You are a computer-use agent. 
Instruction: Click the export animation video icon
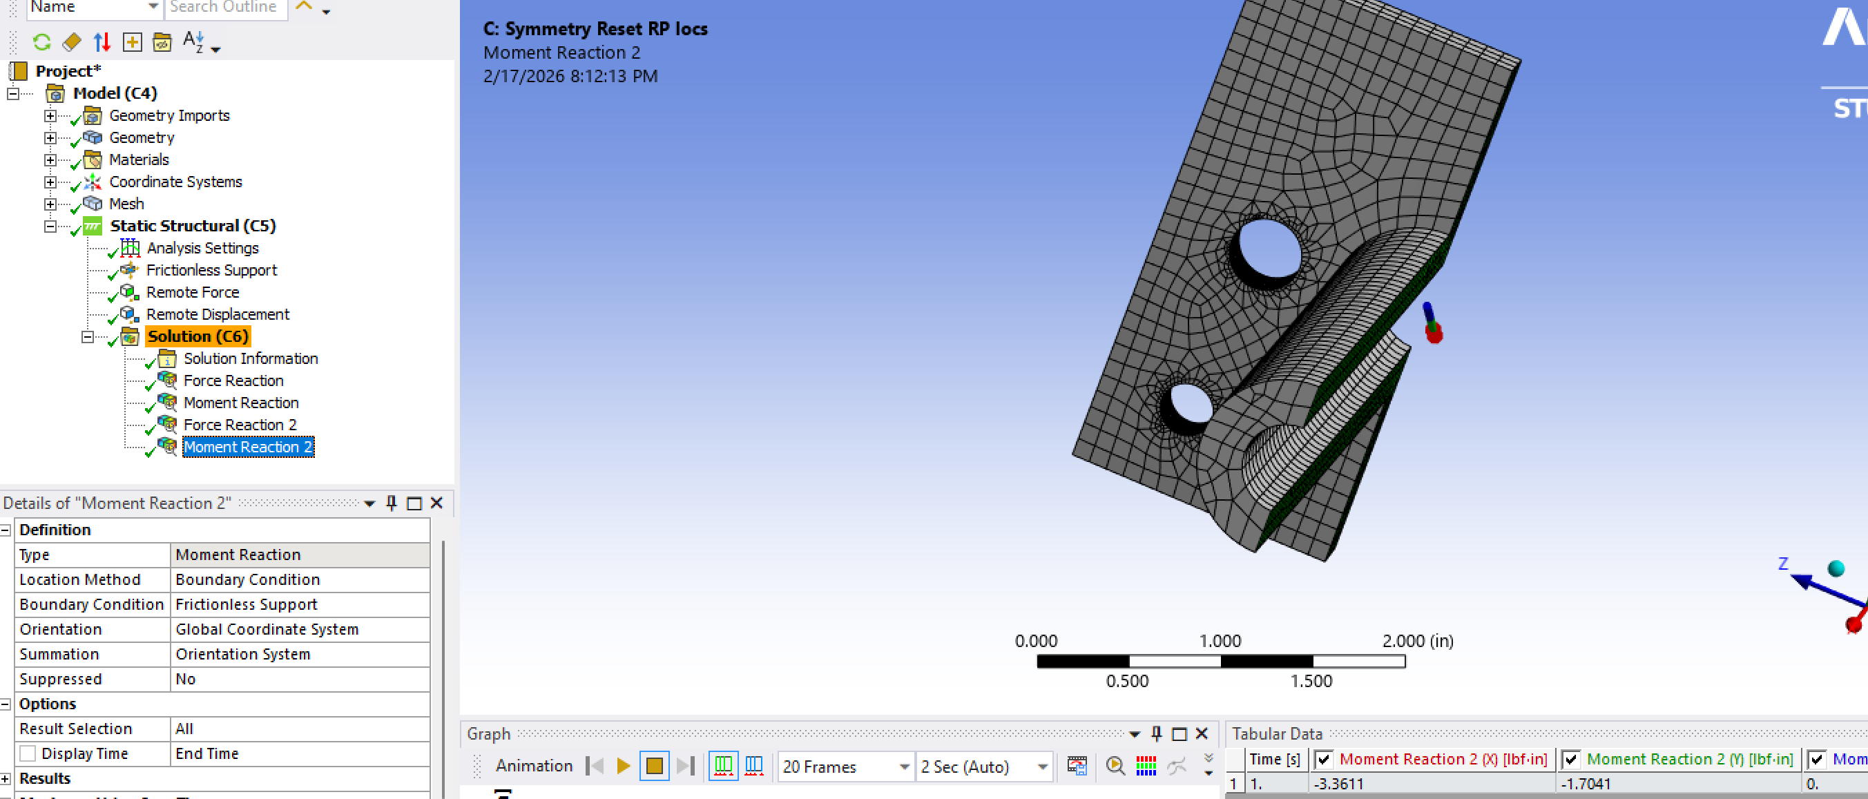(x=1077, y=767)
